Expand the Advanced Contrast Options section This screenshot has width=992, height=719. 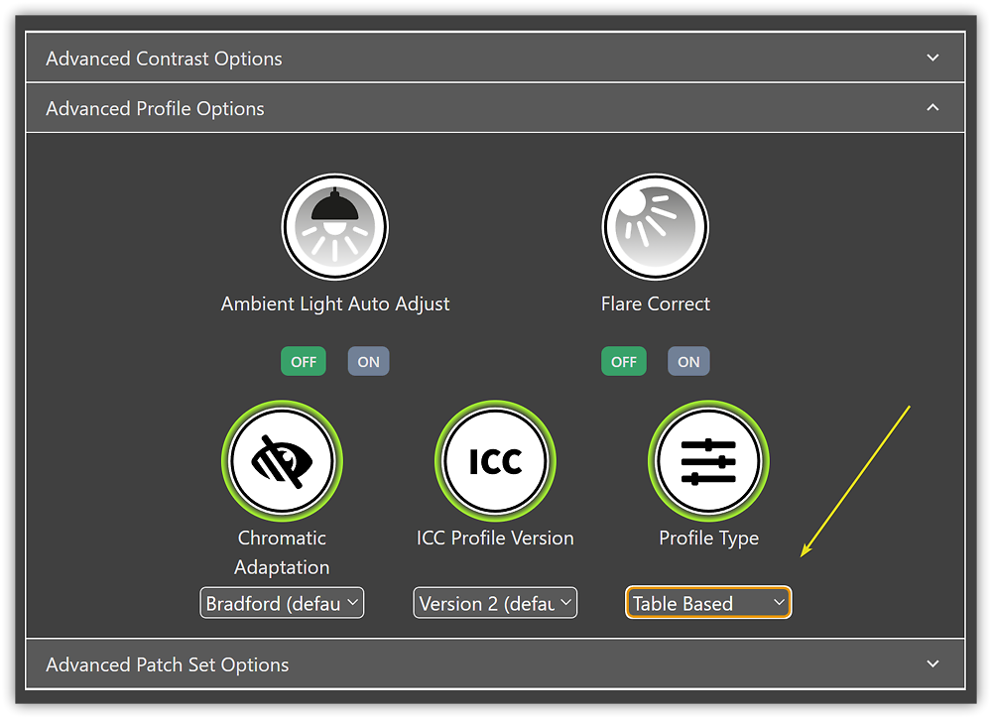click(496, 58)
